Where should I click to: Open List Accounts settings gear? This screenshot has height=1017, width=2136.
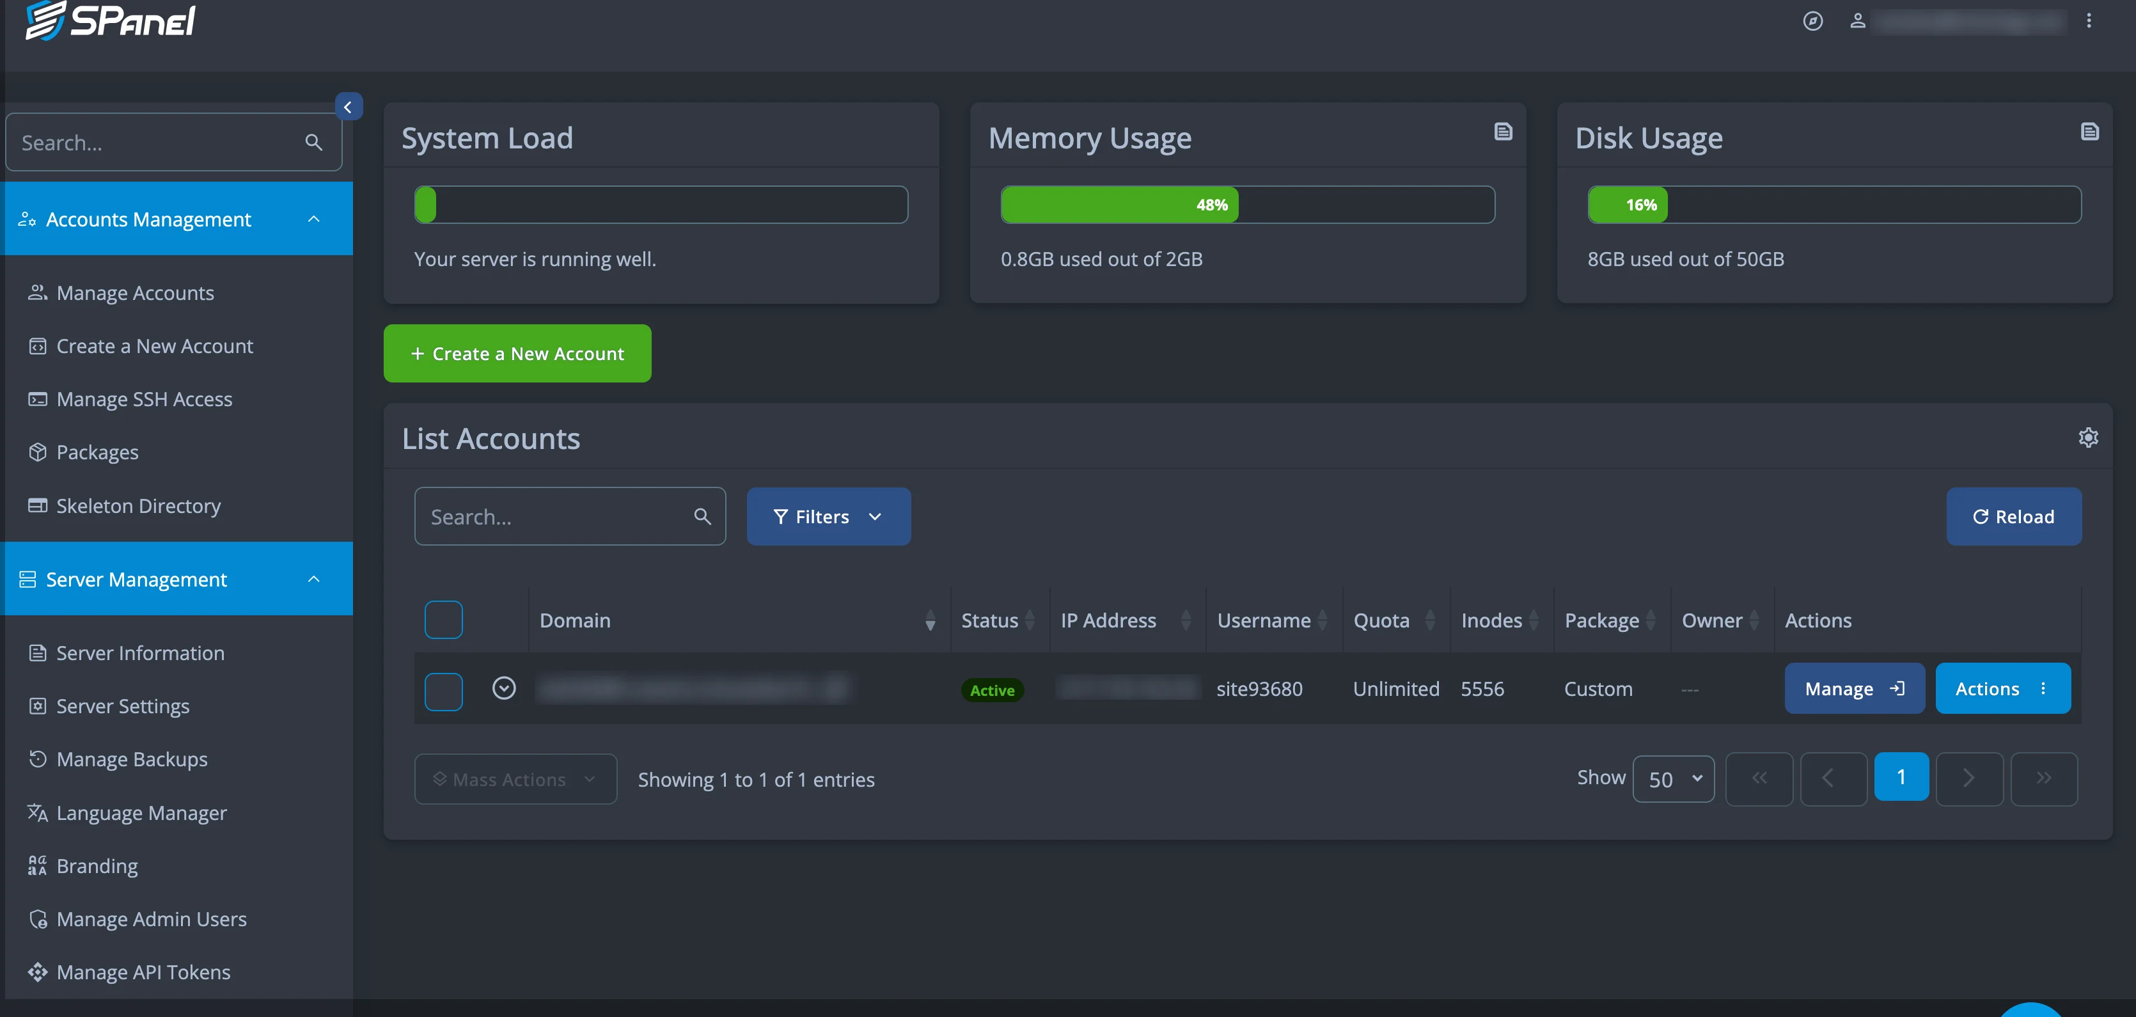point(2088,437)
